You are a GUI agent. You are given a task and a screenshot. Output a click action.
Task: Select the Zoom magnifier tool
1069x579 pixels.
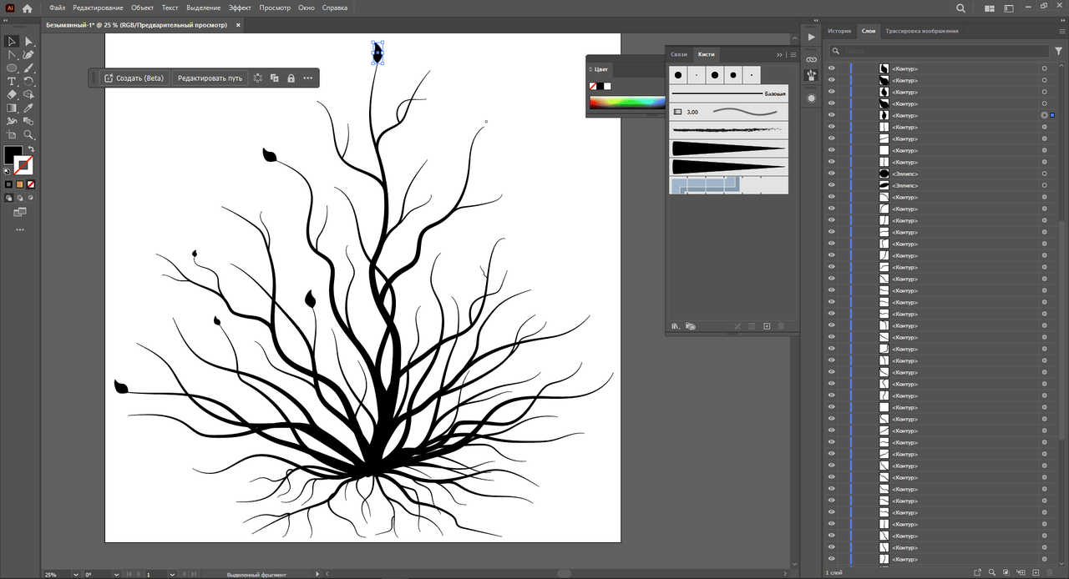pyautogui.click(x=28, y=134)
